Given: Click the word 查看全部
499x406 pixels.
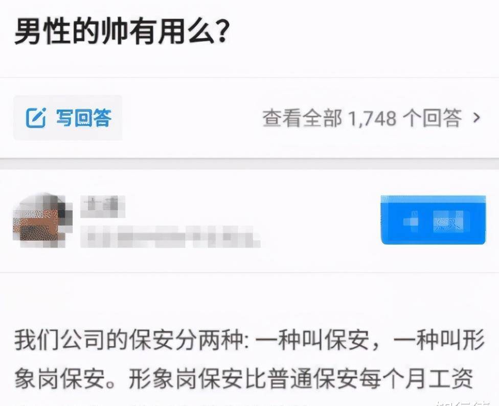Looking at the screenshot, I should 302,118.
